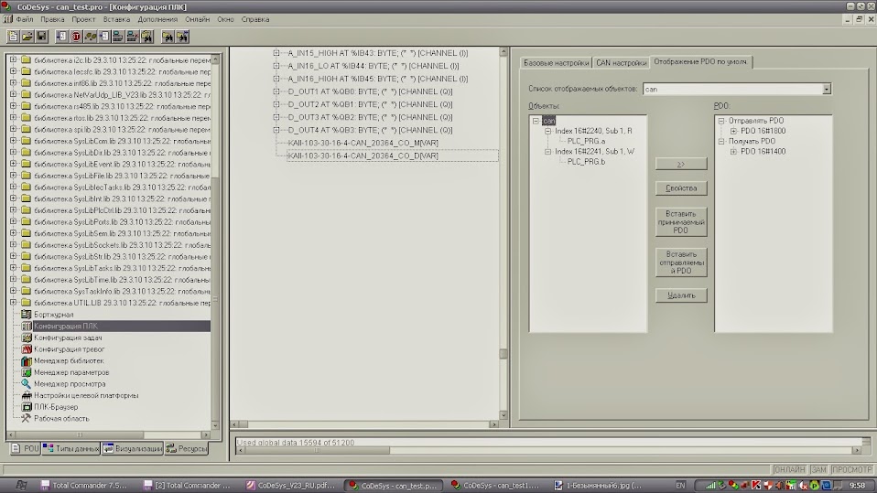The width and height of the screenshot is (877, 493).
Task: Click the Рабочая область tools icon
Action: click(27, 418)
